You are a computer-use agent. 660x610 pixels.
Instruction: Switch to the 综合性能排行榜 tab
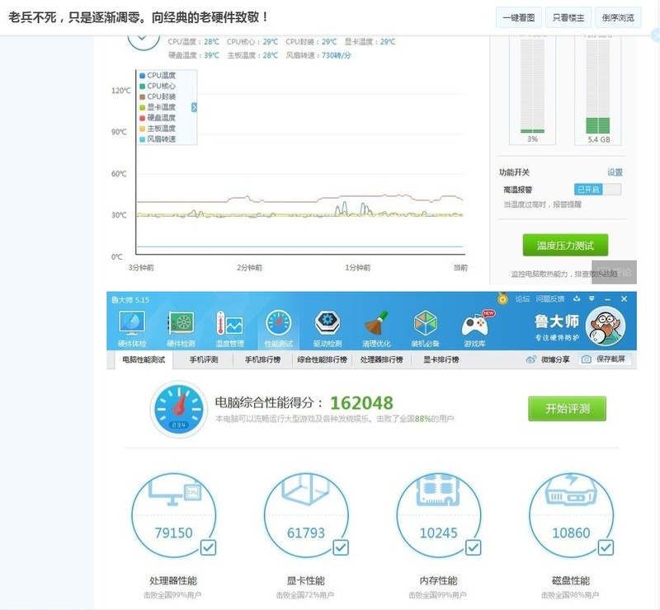click(x=322, y=359)
